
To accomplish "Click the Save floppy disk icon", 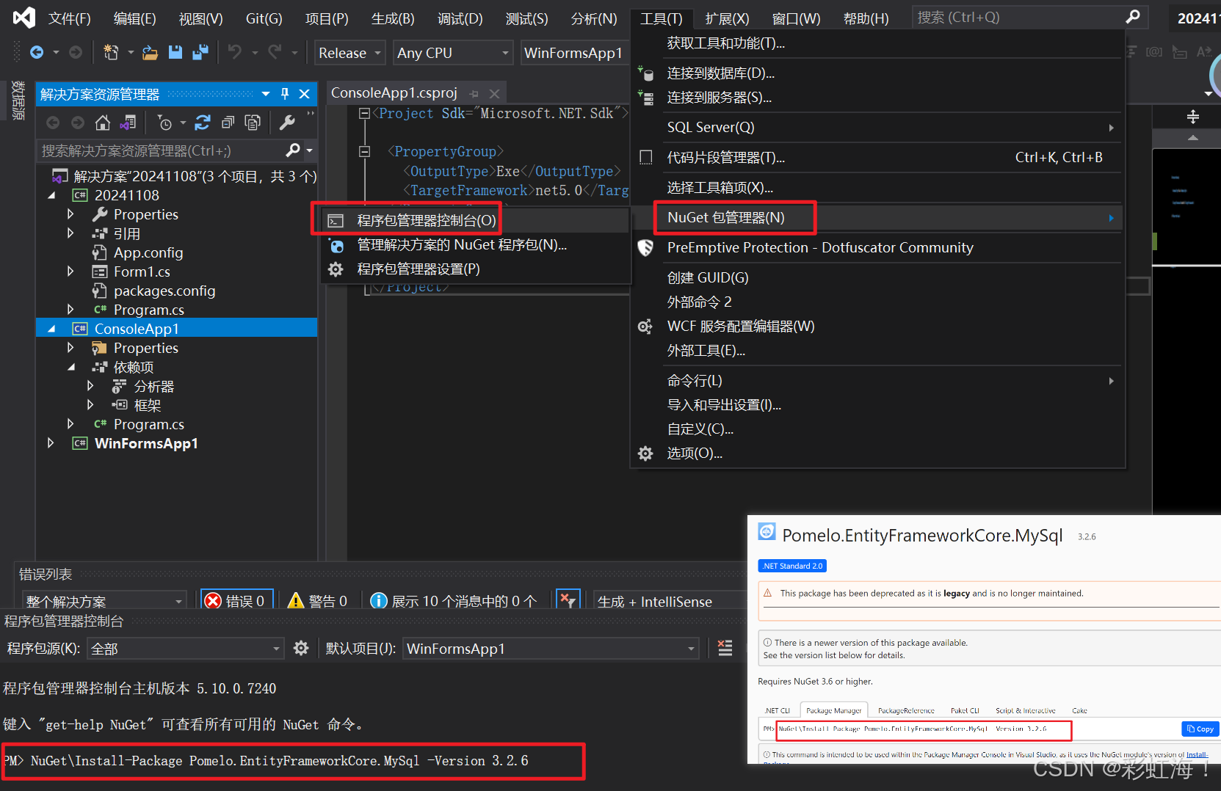I will pos(175,52).
